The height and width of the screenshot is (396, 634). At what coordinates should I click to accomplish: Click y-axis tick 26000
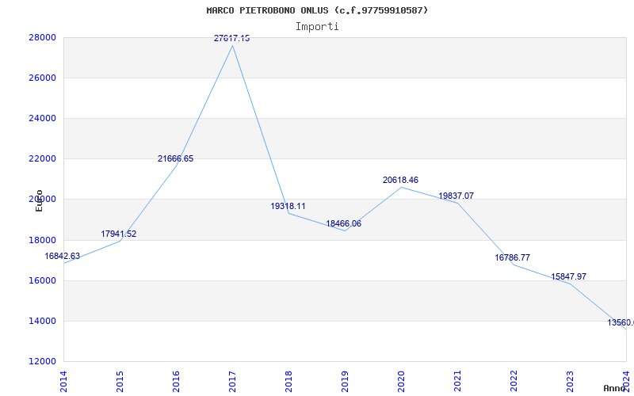42,78
